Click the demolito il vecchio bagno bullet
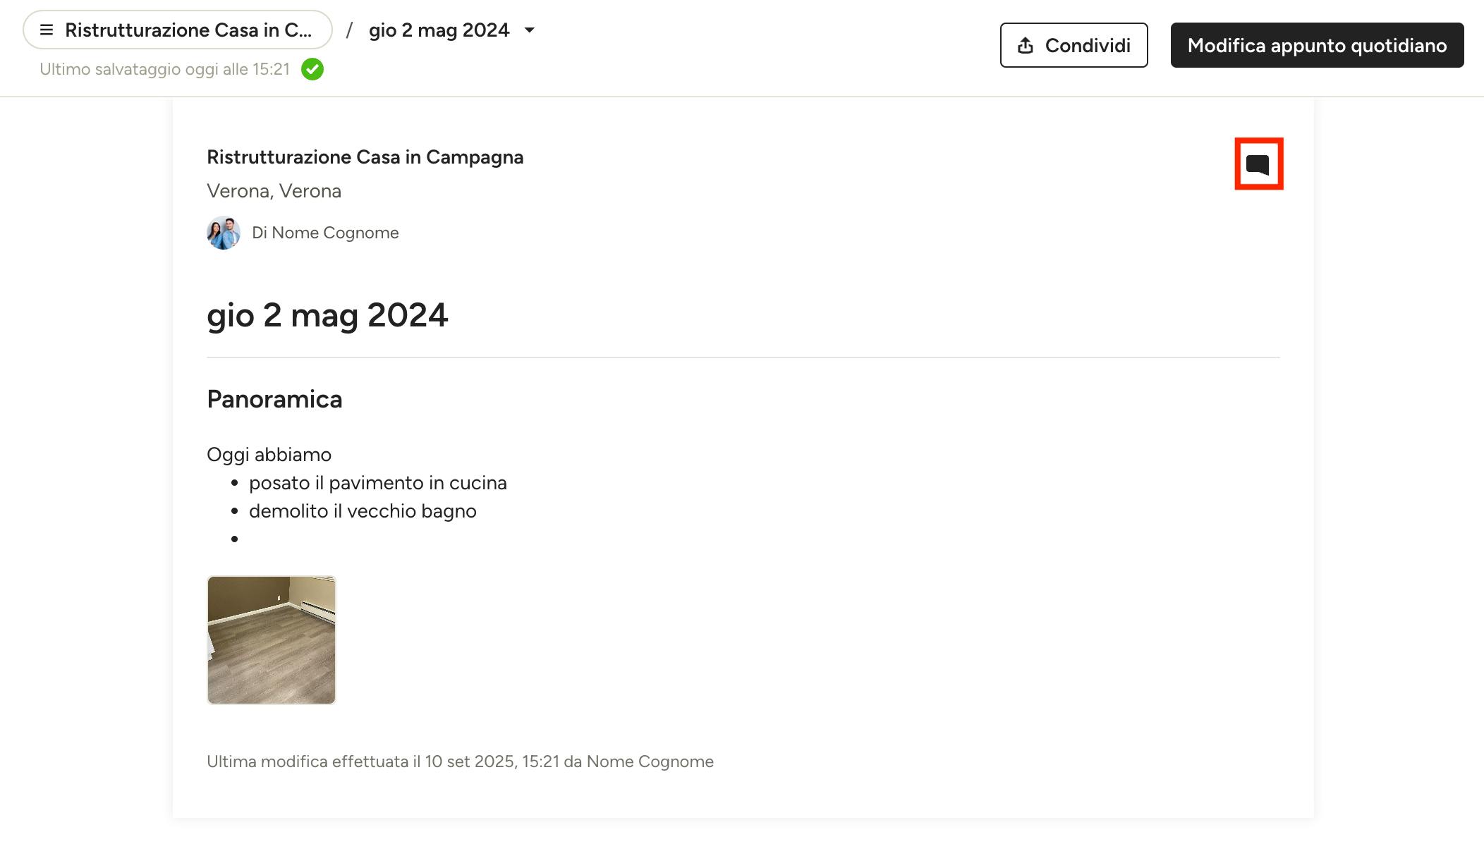Screen dimensions: 1484x863 coord(363,511)
